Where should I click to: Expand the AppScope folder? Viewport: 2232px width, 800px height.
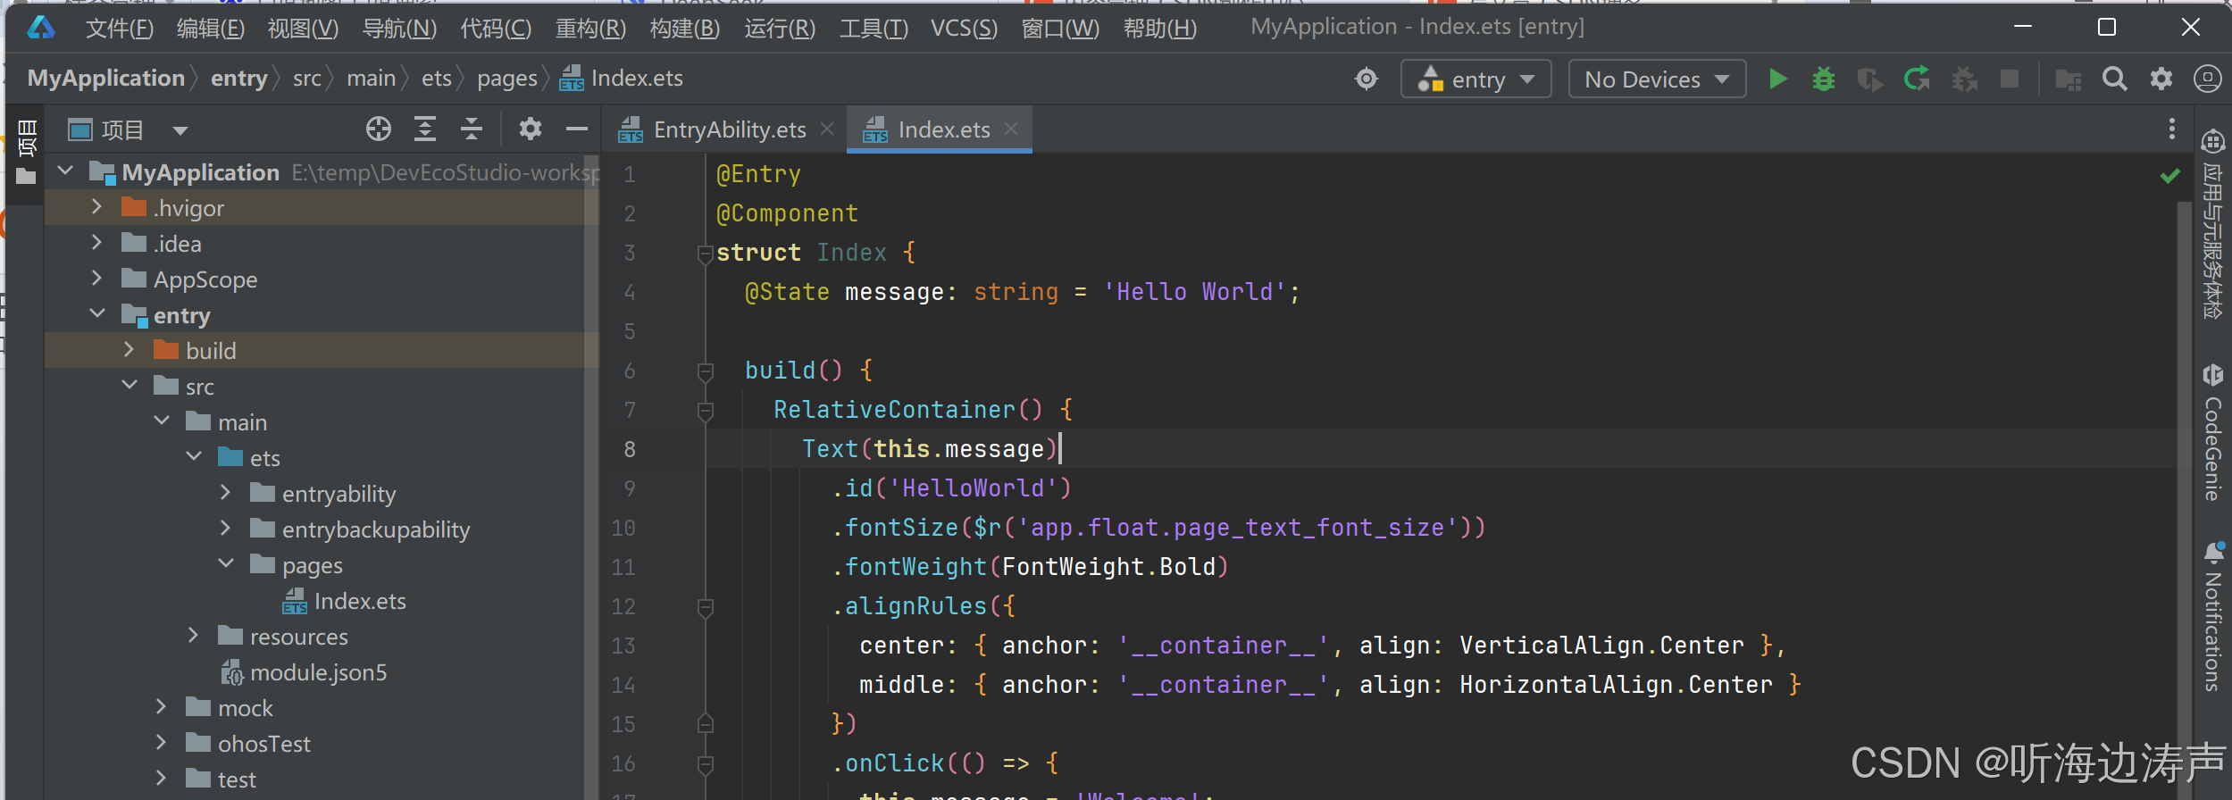pyautogui.click(x=96, y=279)
